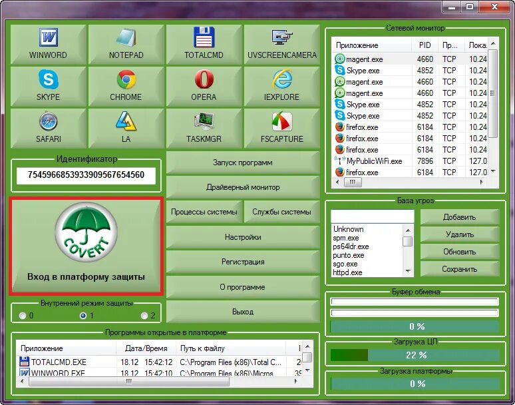Image resolution: width=515 pixels, height=405 pixels.
Task: Click programs list horizontal scrollbar thumb
Action: (x=129, y=381)
